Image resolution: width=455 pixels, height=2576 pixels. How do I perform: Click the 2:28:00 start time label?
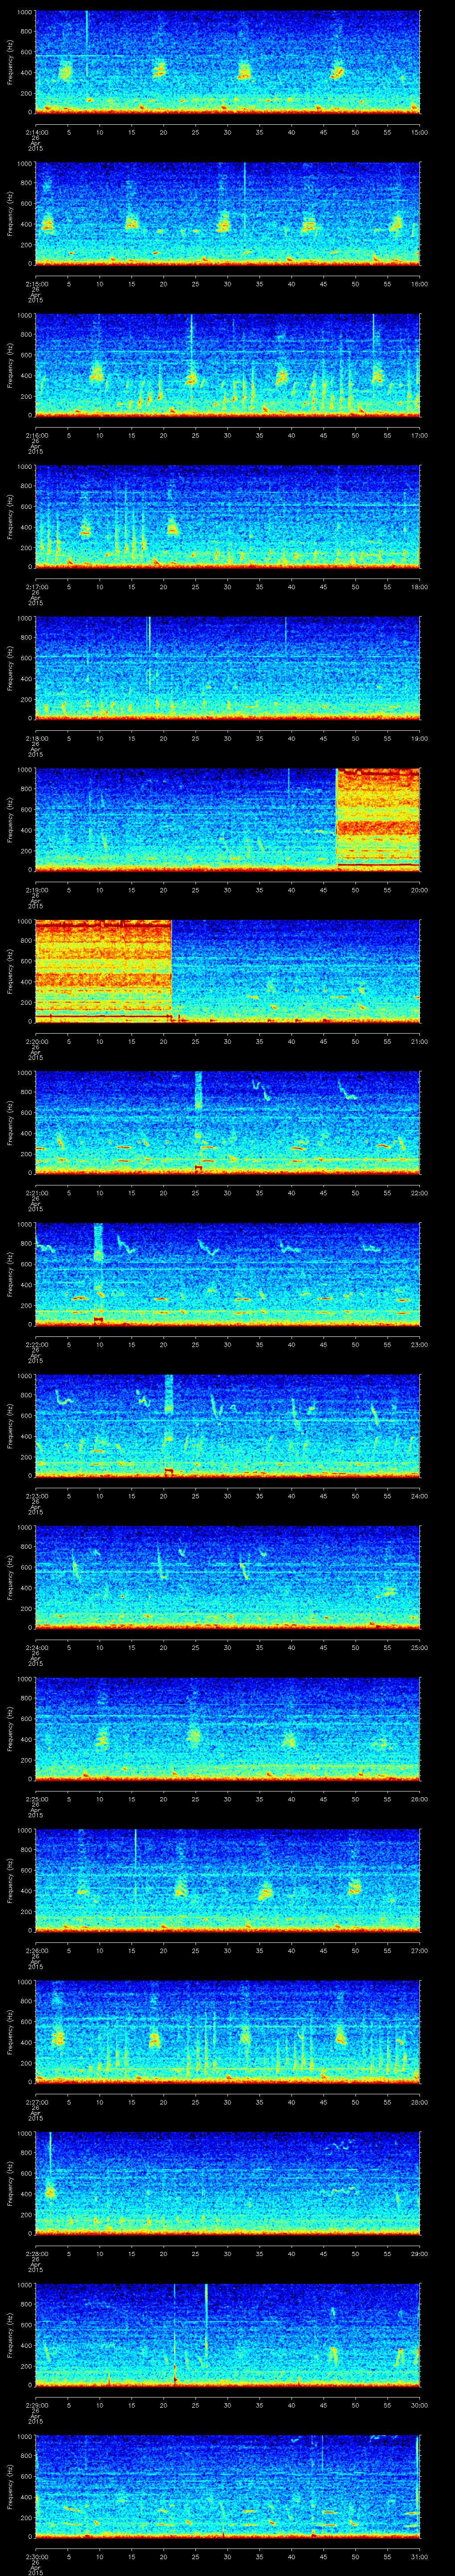click(x=36, y=2254)
